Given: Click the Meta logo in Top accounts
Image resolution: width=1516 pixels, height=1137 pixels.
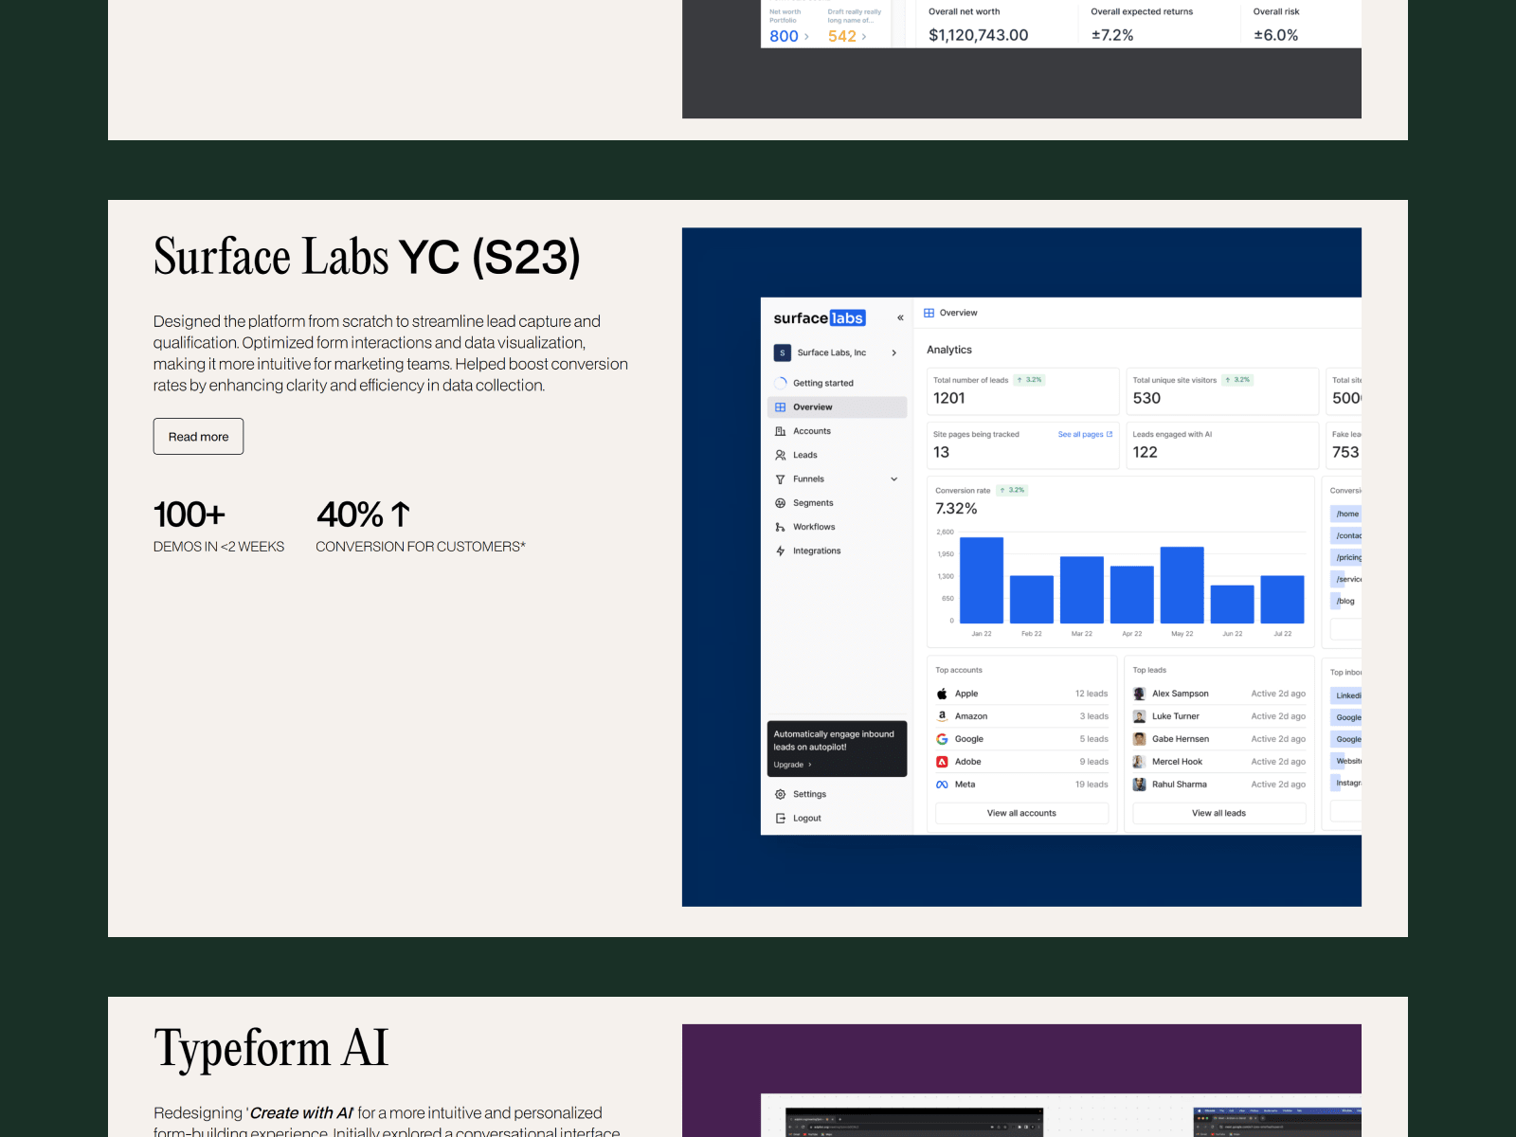Looking at the screenshot, I should click(942, 785).
